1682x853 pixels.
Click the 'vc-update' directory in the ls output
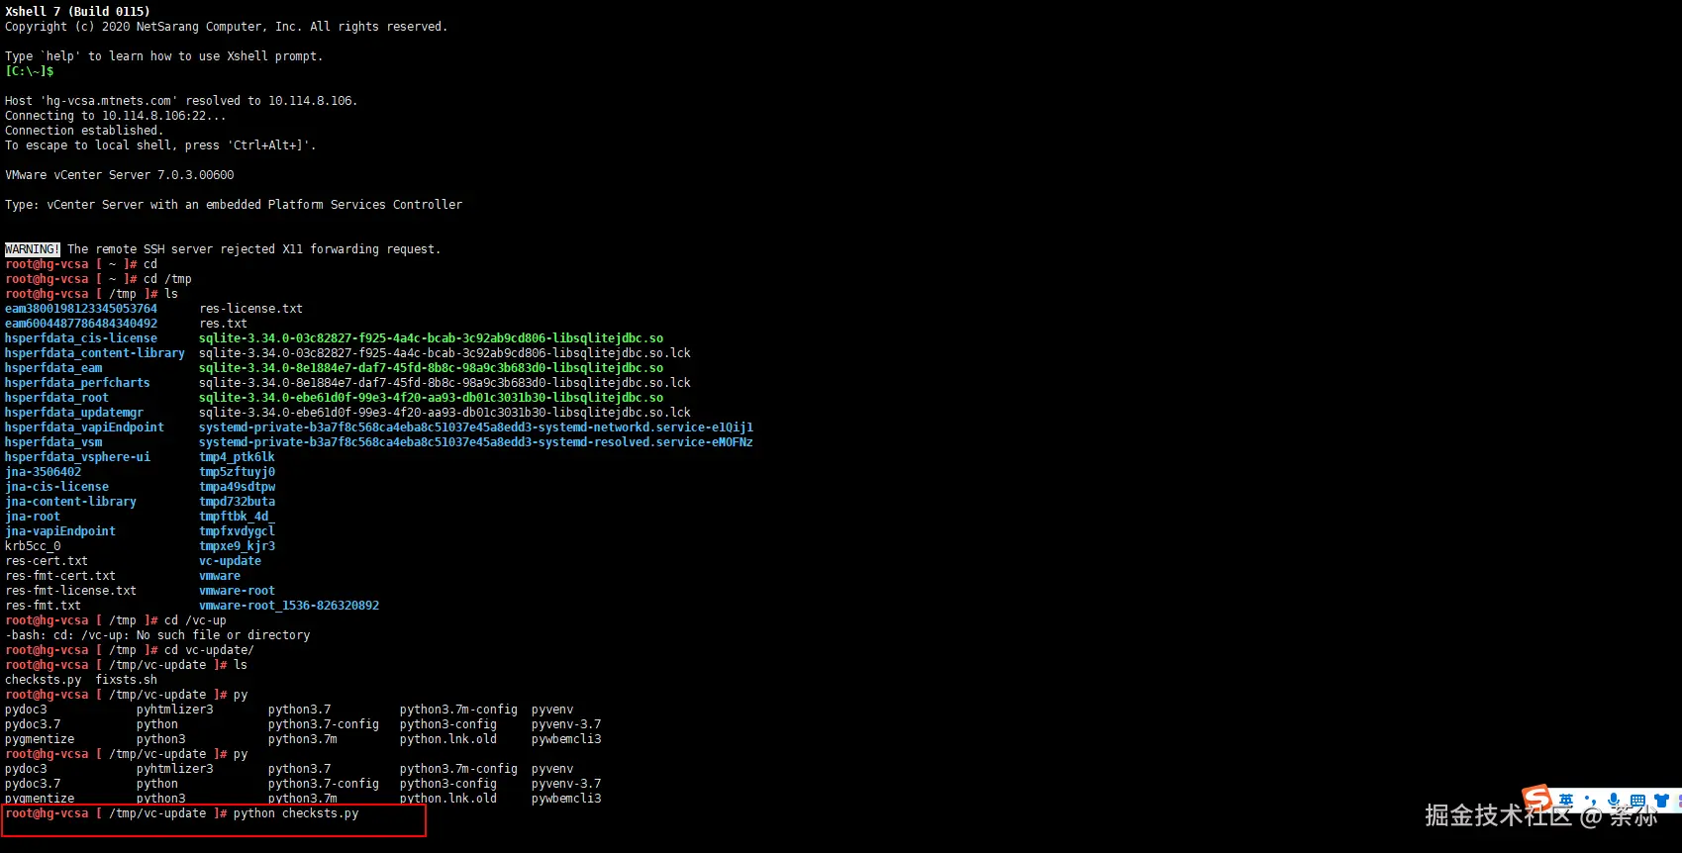pyautogui.click(x=230, y=561)
